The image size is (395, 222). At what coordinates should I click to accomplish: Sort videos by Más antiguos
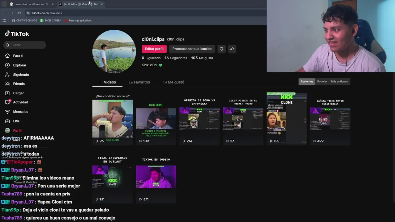[339, 82]
